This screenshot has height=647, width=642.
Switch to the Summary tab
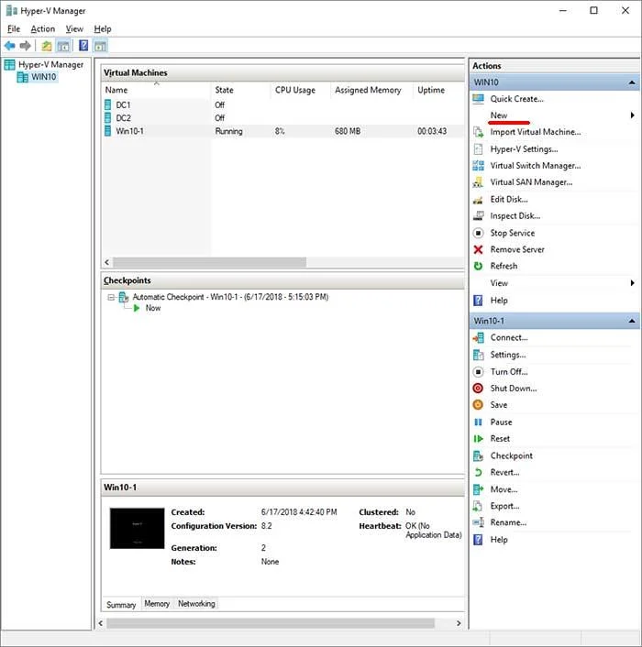(x=121, y=605)
